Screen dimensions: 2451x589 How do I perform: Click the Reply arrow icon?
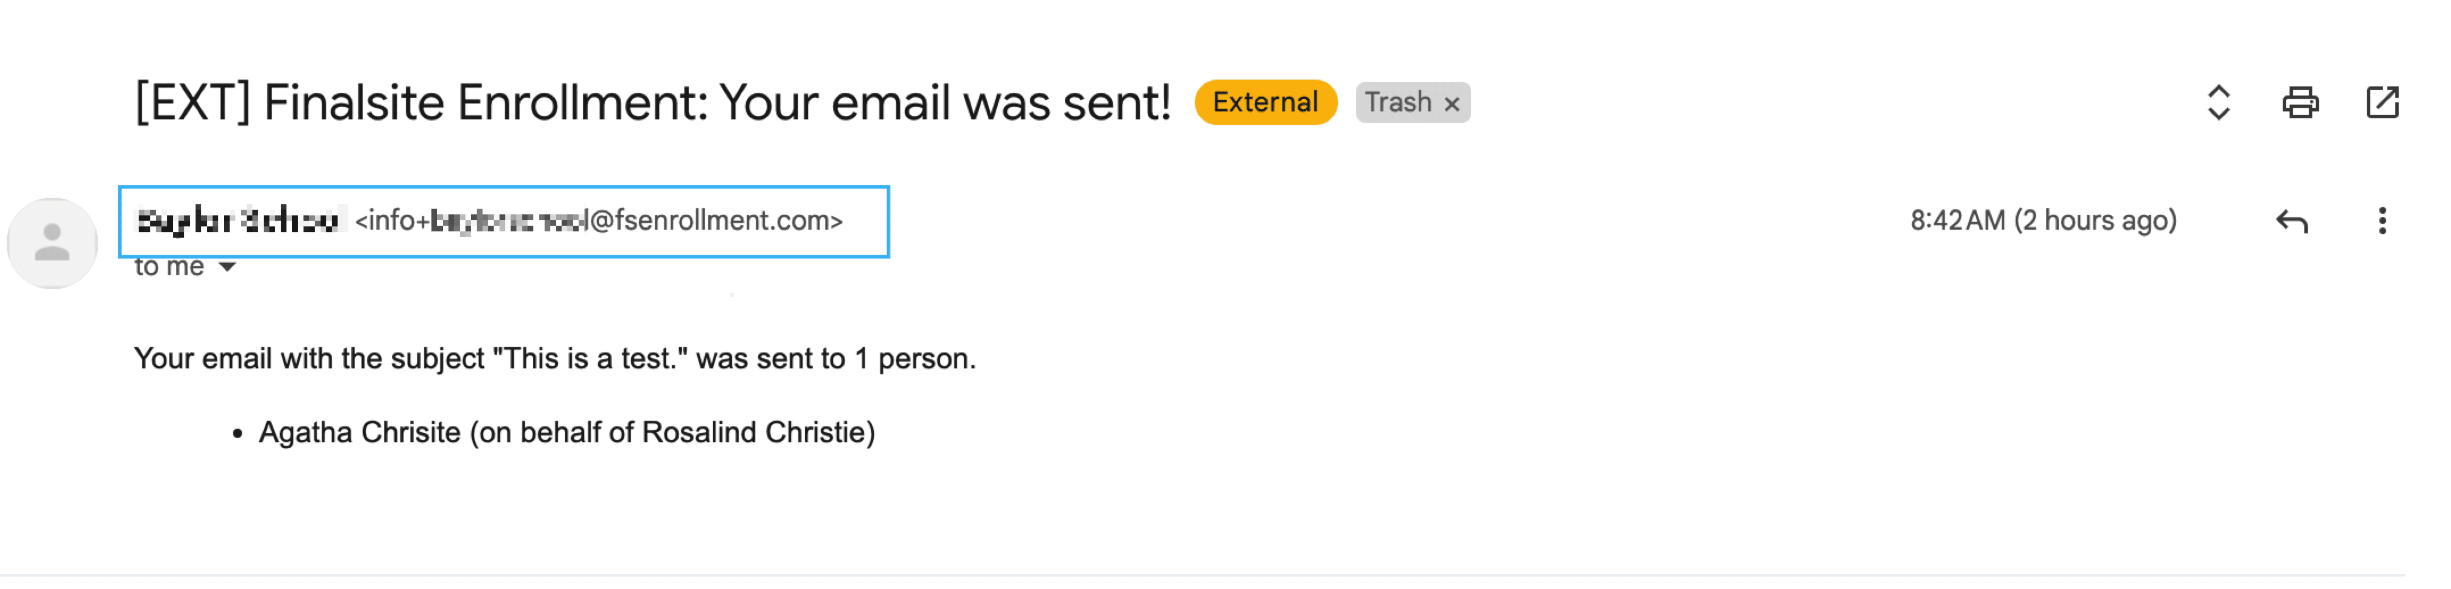[2291, 222]
